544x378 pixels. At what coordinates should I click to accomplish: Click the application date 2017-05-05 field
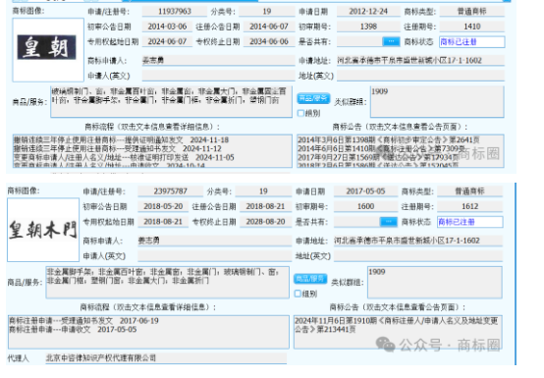pyautogui.click(x=365, y=191)
